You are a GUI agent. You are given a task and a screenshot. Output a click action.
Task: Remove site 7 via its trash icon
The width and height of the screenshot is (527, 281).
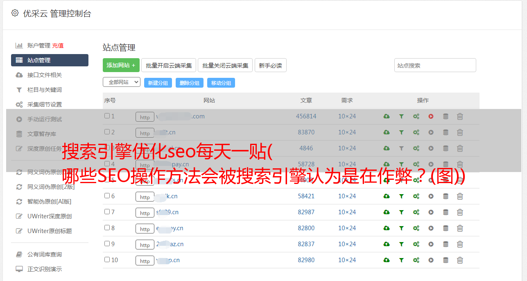(460, 212)
